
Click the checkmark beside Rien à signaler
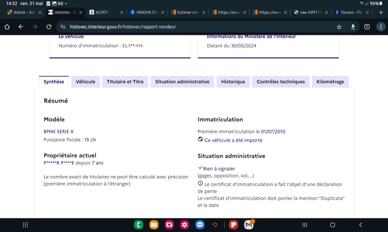[200, 168]
